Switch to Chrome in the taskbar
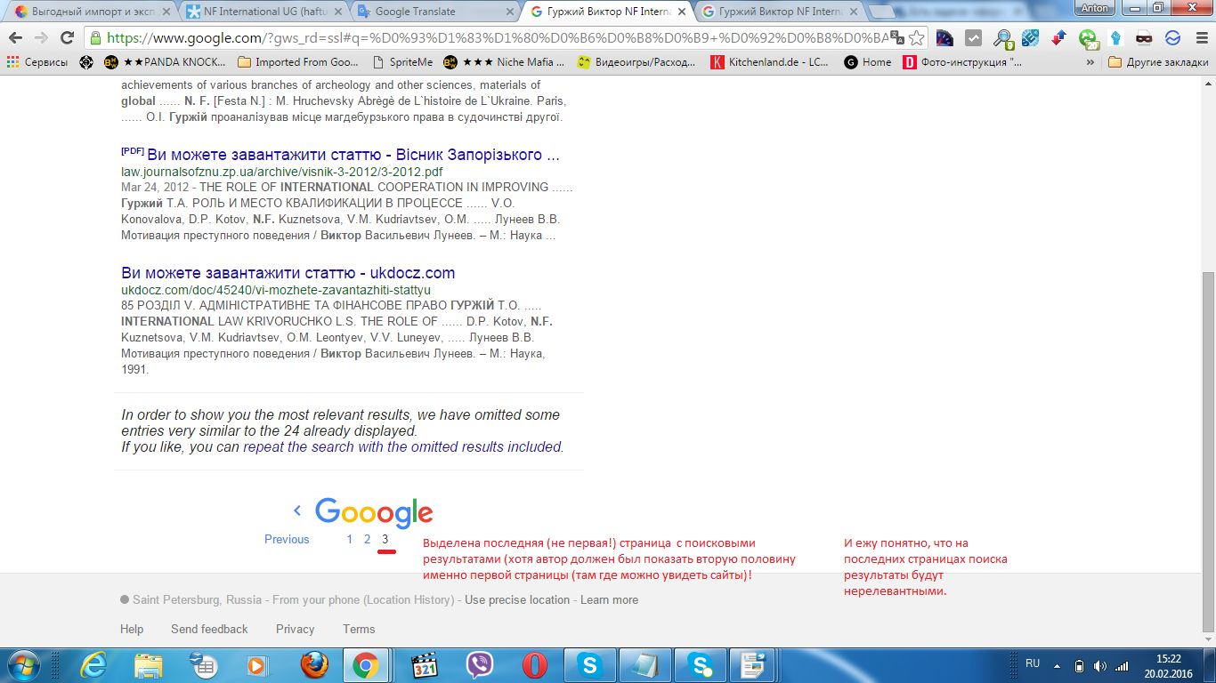1216x683 pixels. (x=365, y=664)
